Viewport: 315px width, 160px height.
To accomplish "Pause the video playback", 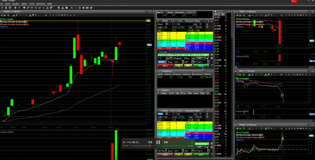I will (x=158, y=142).
